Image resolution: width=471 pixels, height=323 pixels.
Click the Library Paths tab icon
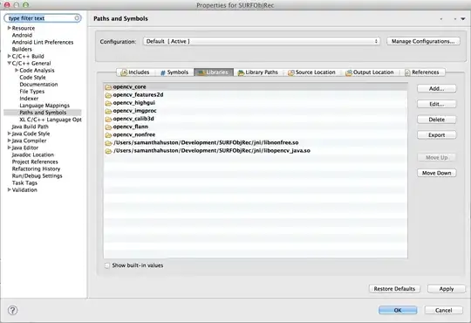click(x=241, y=72)
